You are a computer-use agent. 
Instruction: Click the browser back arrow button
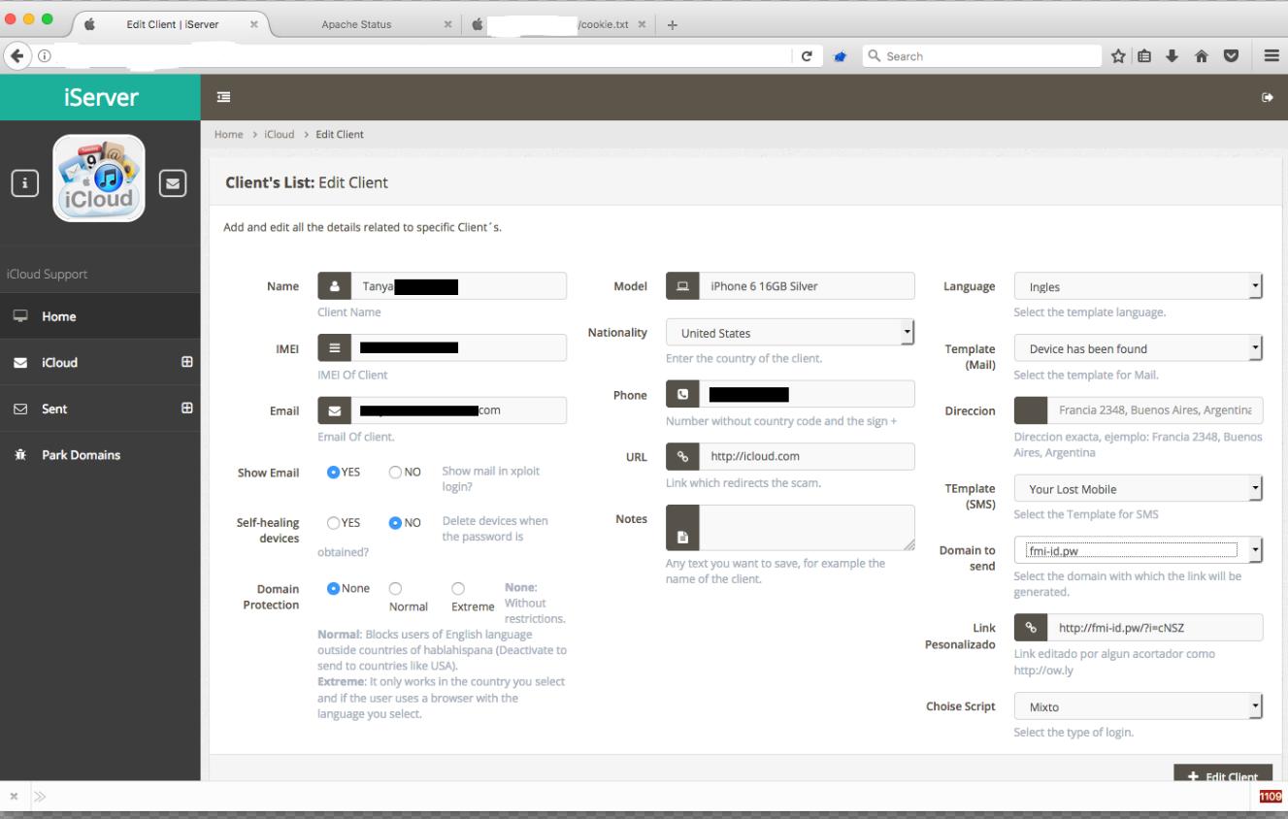(x=17, y=55)
